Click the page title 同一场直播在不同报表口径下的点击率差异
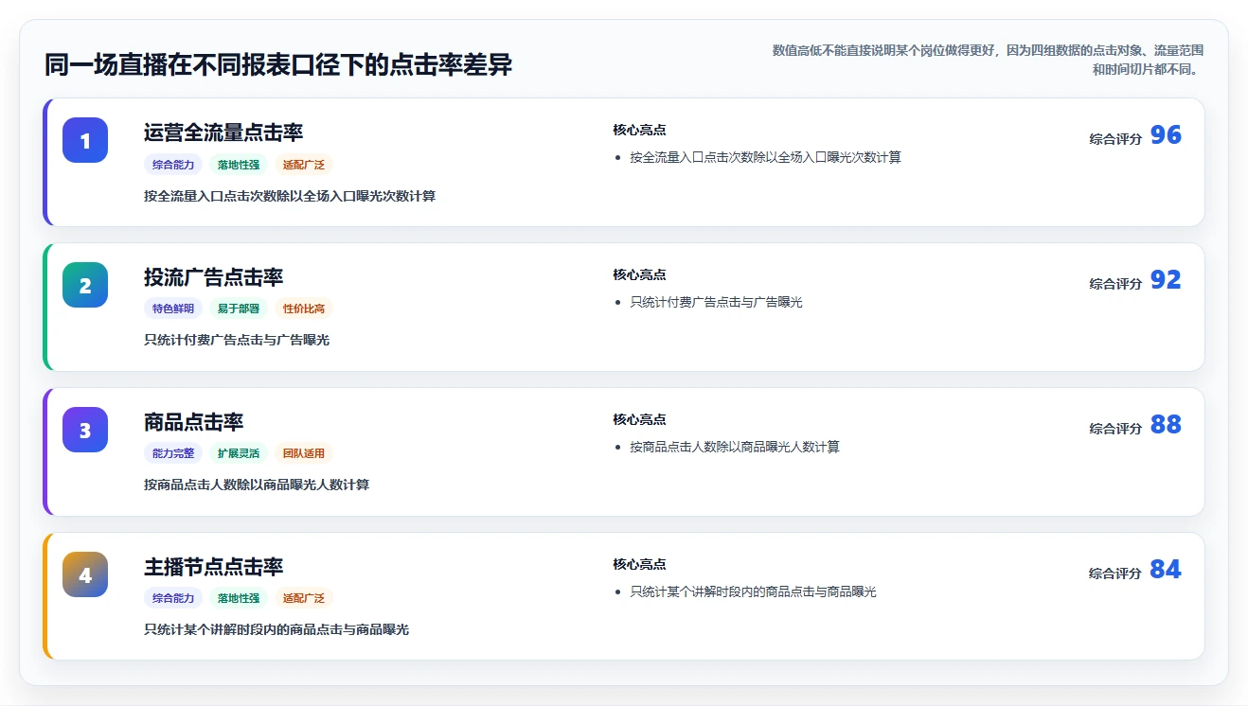Image resolution: width=1248 pixels, height=706 pixels. (278, 65)
